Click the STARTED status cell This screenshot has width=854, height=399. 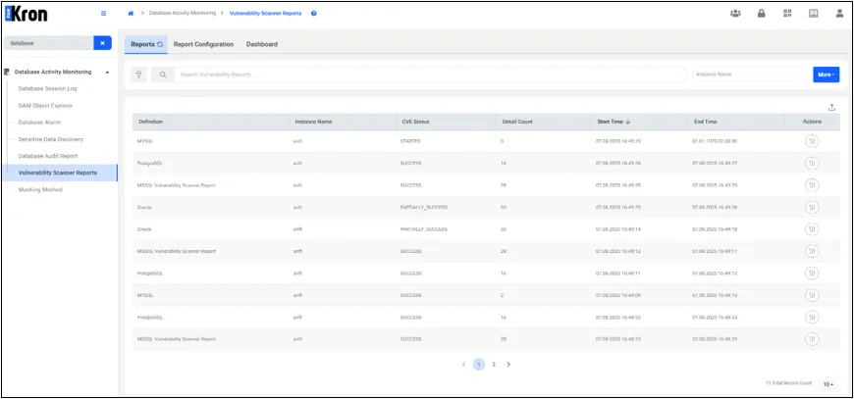point(410,141)
